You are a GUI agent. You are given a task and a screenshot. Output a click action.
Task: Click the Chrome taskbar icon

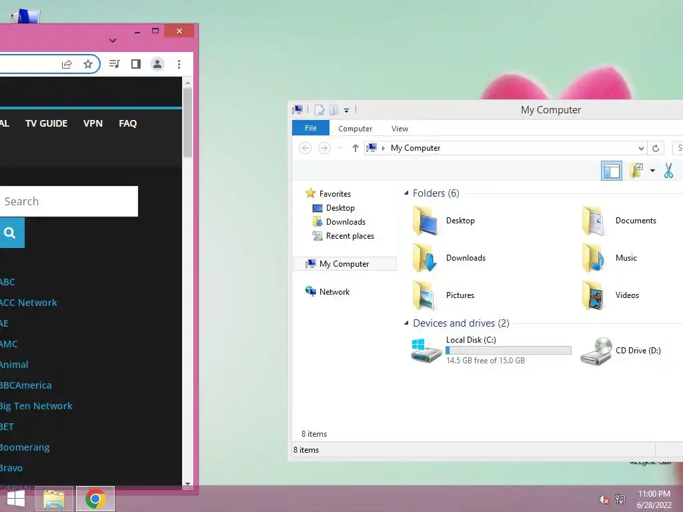point(95,499)
